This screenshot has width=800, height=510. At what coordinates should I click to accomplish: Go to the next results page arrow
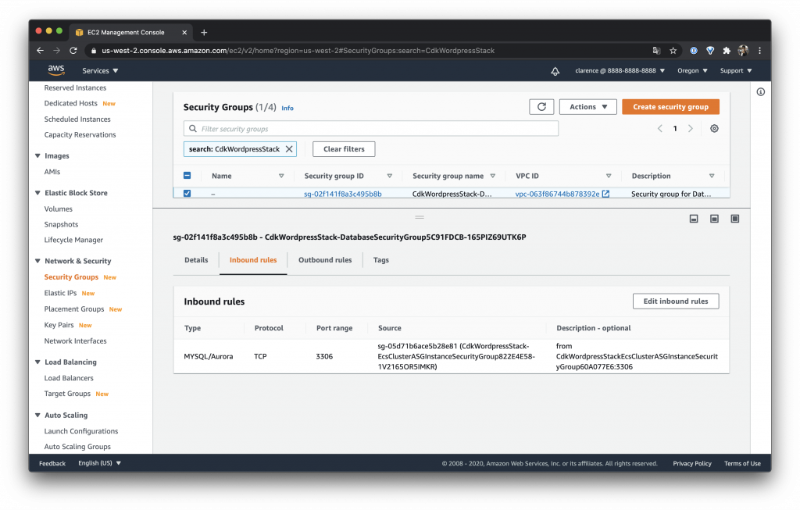click(x=691, y=129)
